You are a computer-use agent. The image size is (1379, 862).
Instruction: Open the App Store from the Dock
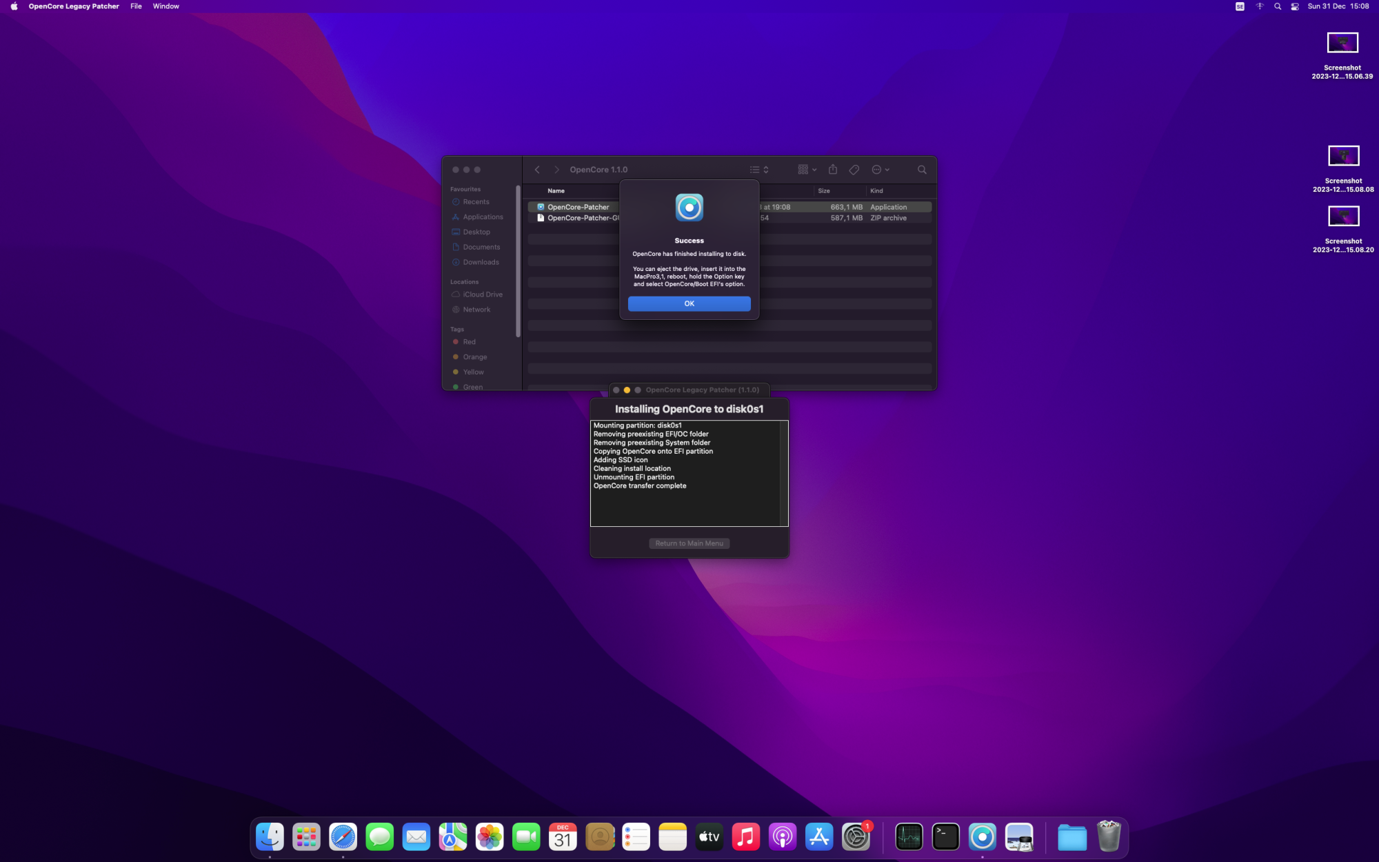pyautogui.click(x=818, y=836)
